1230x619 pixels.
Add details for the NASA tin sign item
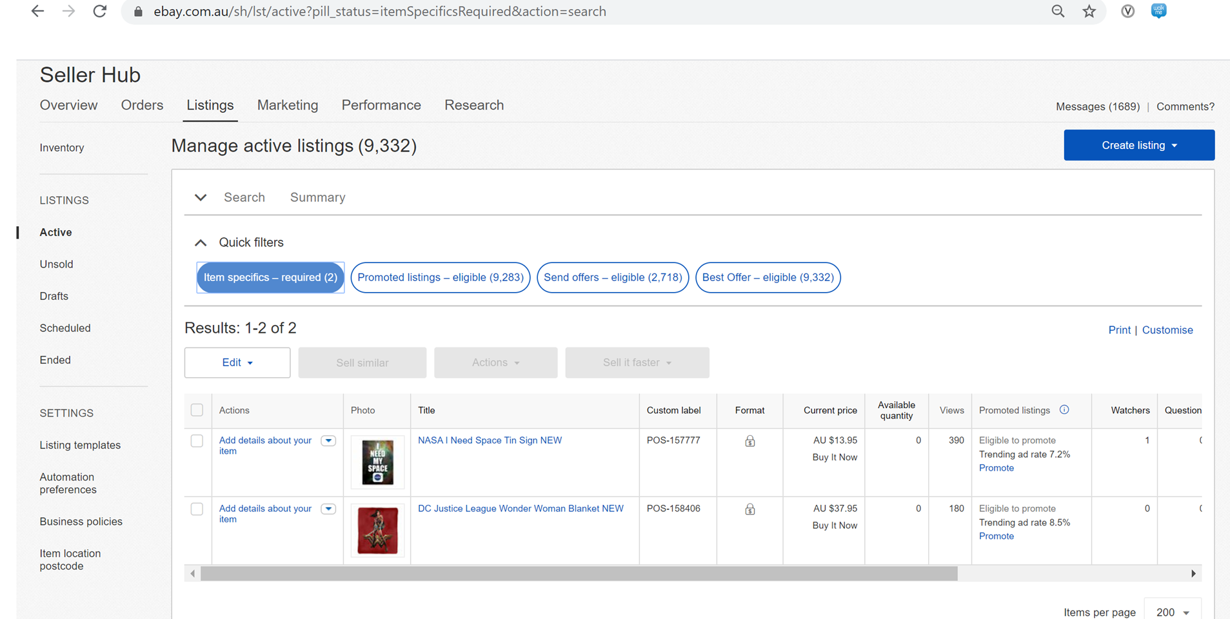pyautogui.click(x=265, y=446)
